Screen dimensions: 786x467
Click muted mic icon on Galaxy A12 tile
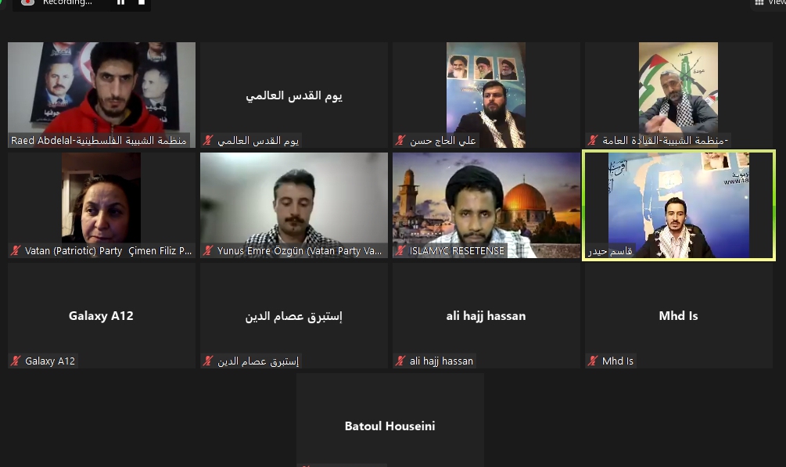click(16, 361)
